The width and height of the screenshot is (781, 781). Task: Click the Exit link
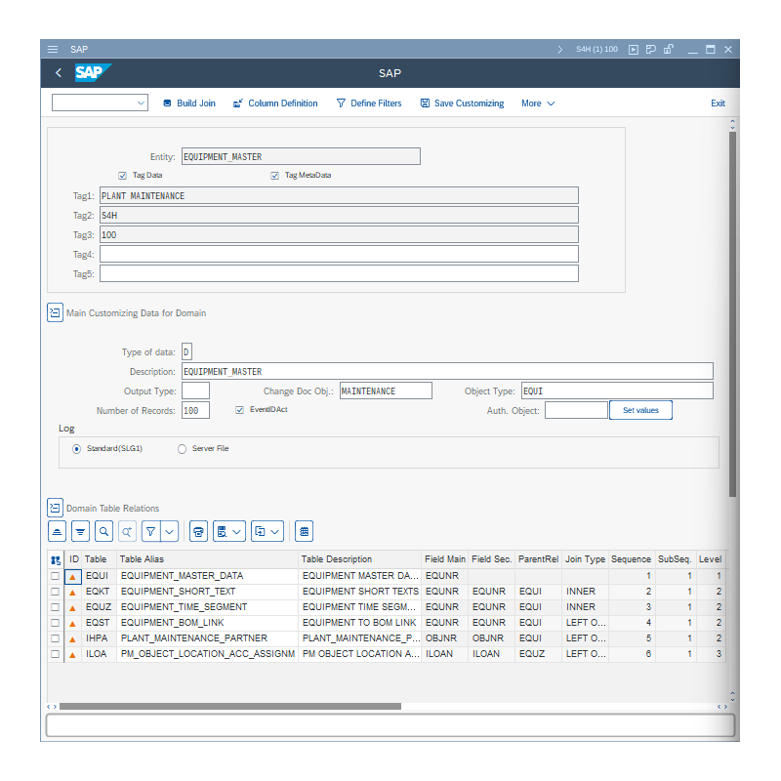718,103
